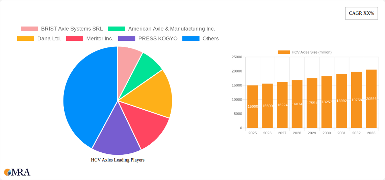Click the 2030 bar showing 18257
This screenshot has width=385, height=180.
[x=327, y=102]
